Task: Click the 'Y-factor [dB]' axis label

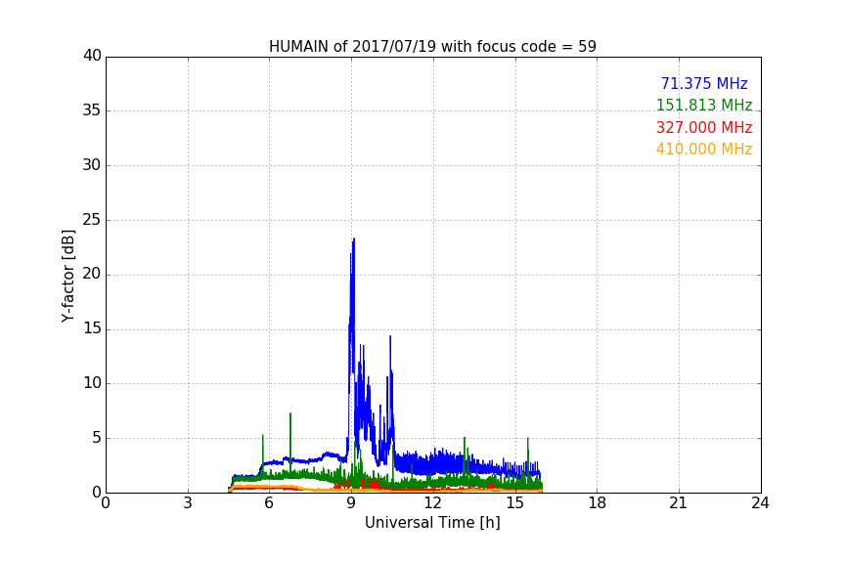Action: click(x=67, y=276)
